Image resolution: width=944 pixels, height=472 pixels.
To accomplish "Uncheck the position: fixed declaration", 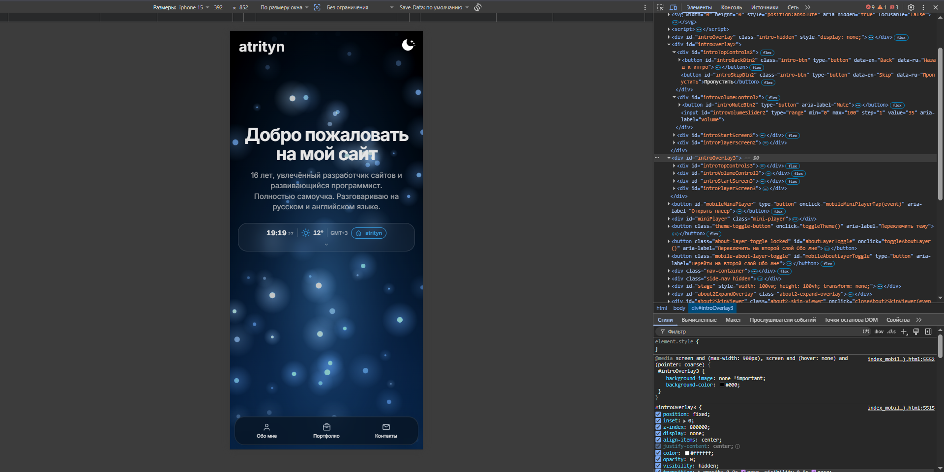I will coord(658,415).
